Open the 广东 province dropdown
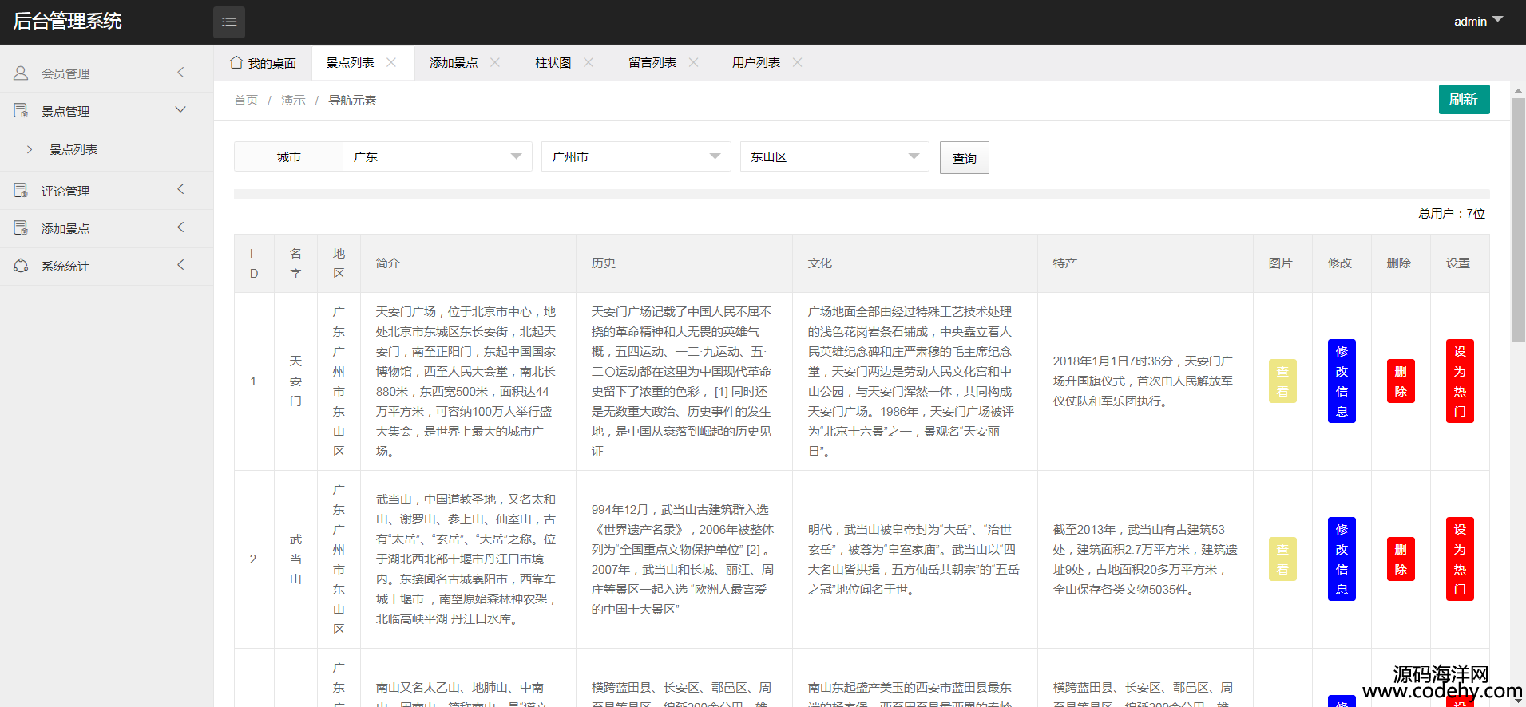This screenshot has width=1526, height=707. 438,156
